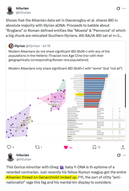Screen dimensions: 129x191
Task: View hillurian avatar on second tweet
Action: pyautogui.click(x=11, y=157)
